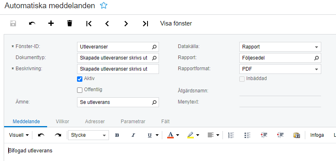The width and height of the screenshot is (336, 161).
Task: Switch to the Meddelande tab
Action: pyautogui.click(x=26, y=122)
